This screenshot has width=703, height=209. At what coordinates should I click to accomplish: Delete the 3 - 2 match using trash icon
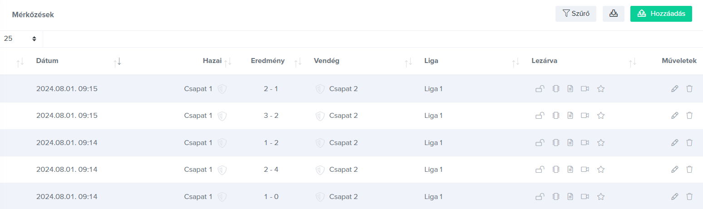point(689,116)
